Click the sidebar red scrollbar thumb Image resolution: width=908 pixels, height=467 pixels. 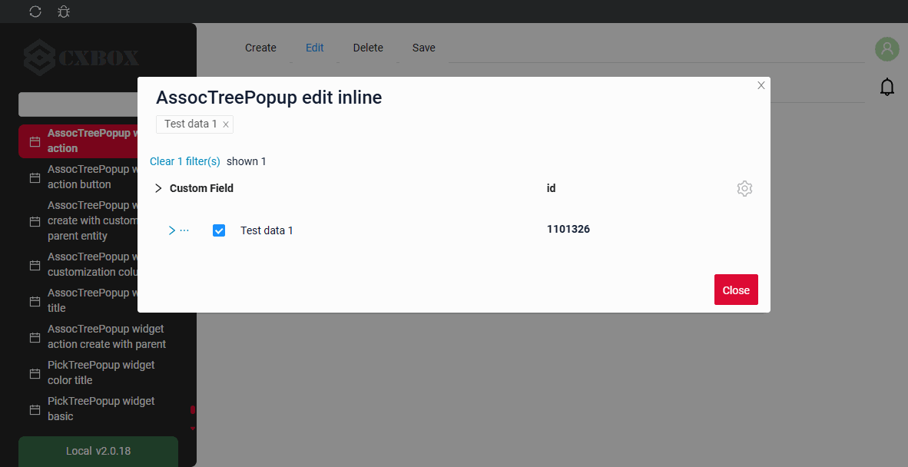193,409
